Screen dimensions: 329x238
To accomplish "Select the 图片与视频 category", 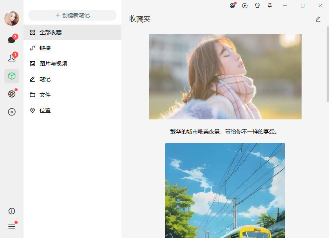I will tap(72, 64).
